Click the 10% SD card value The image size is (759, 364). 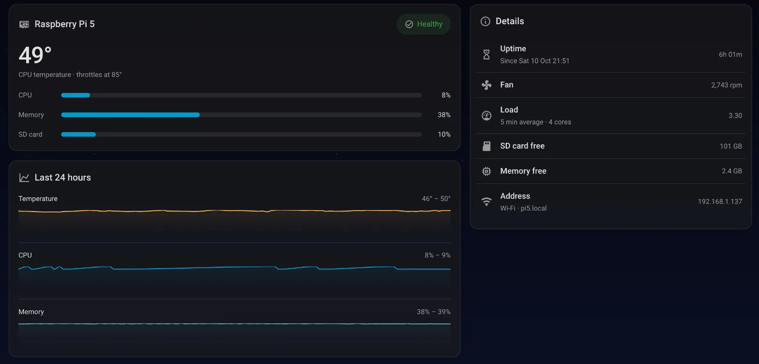point(444,135)
